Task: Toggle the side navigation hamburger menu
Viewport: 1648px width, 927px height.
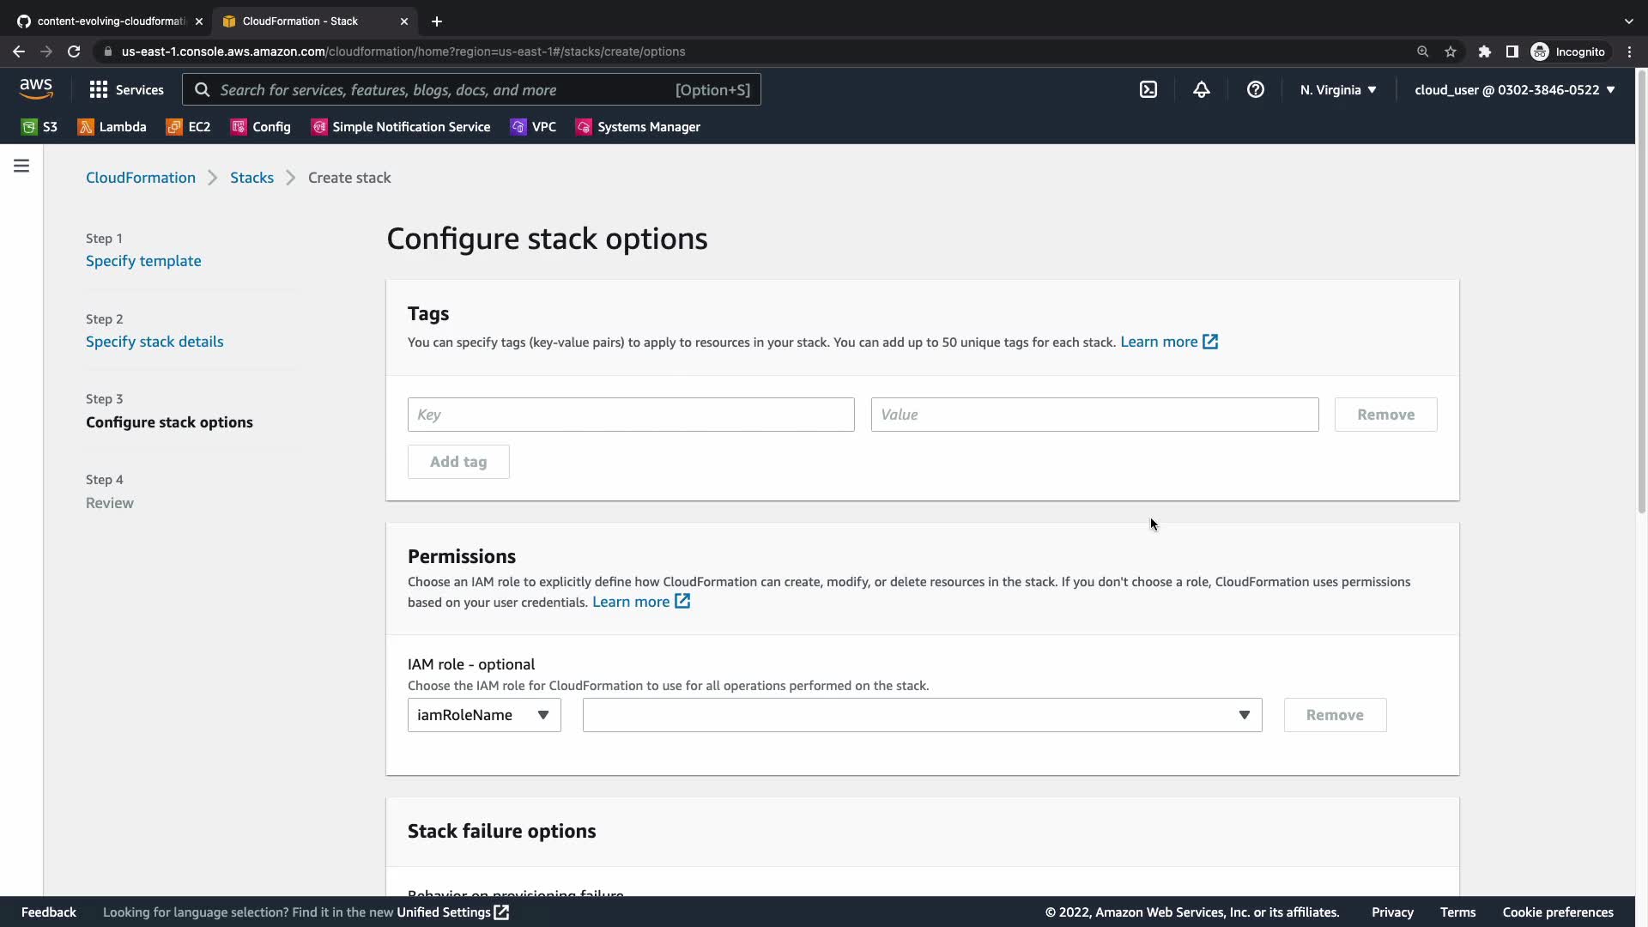Action: pyautogui.click(x=21, y=166)
